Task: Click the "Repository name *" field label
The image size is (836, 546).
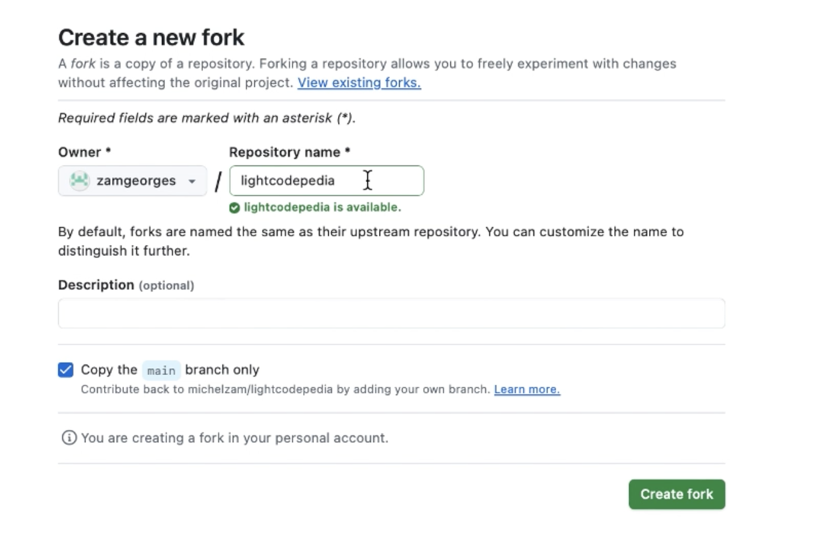Action: tap(290, 152)
